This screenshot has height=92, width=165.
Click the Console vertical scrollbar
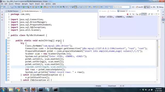(159, 26)
